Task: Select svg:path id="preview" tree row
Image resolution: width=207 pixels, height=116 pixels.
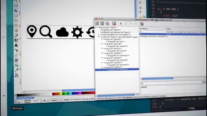Action: click(x=118, y=65)
